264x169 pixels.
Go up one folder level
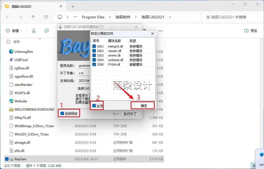point(33,17)
